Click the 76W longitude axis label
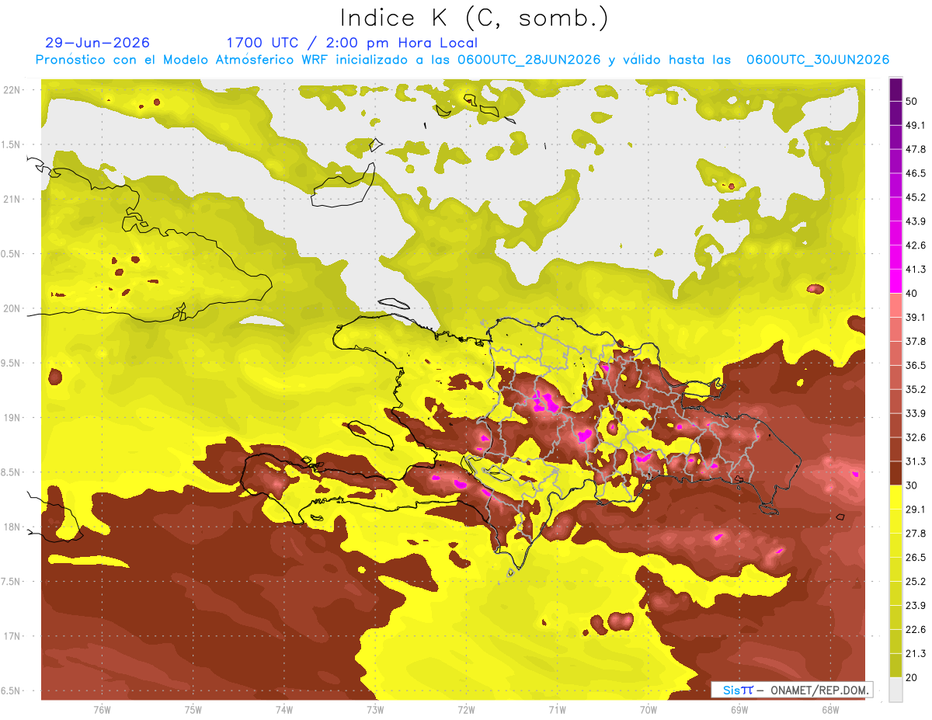Viewport: 932px width, 720px height. (102, 709)
